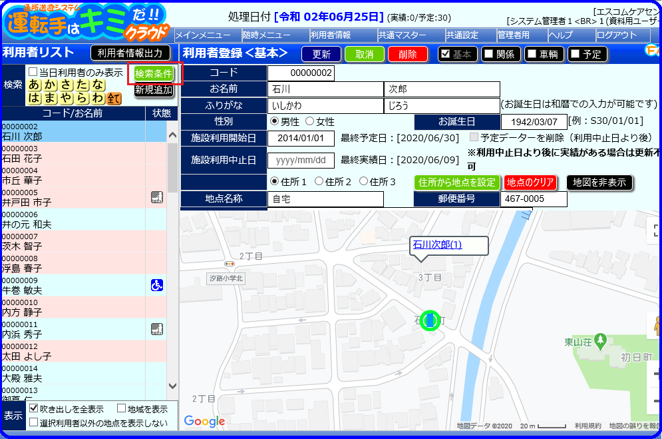662x439 pixels.
Task: Filter user list by さ row
Action: (x=67, y=85)
